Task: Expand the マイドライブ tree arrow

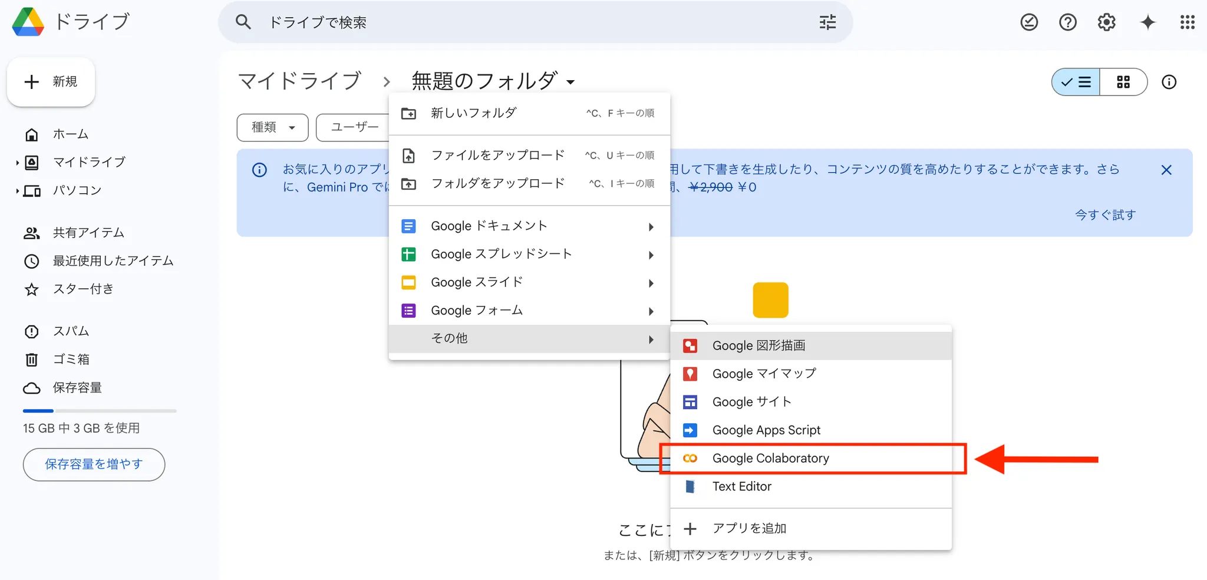Action: point(17,163)
